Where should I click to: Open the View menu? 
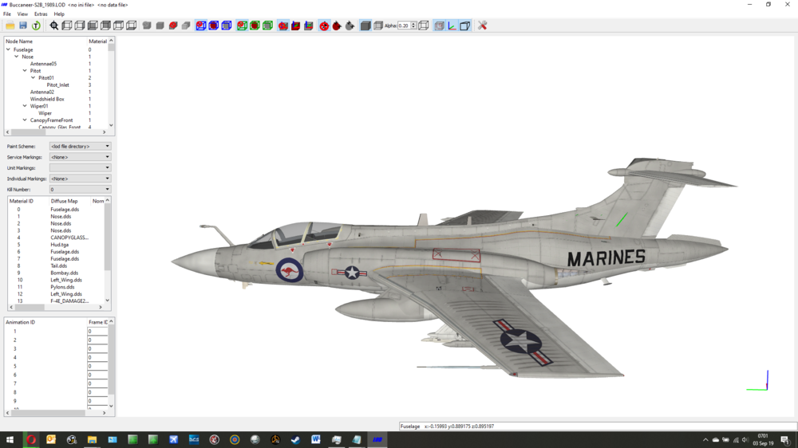click(22, 14)
